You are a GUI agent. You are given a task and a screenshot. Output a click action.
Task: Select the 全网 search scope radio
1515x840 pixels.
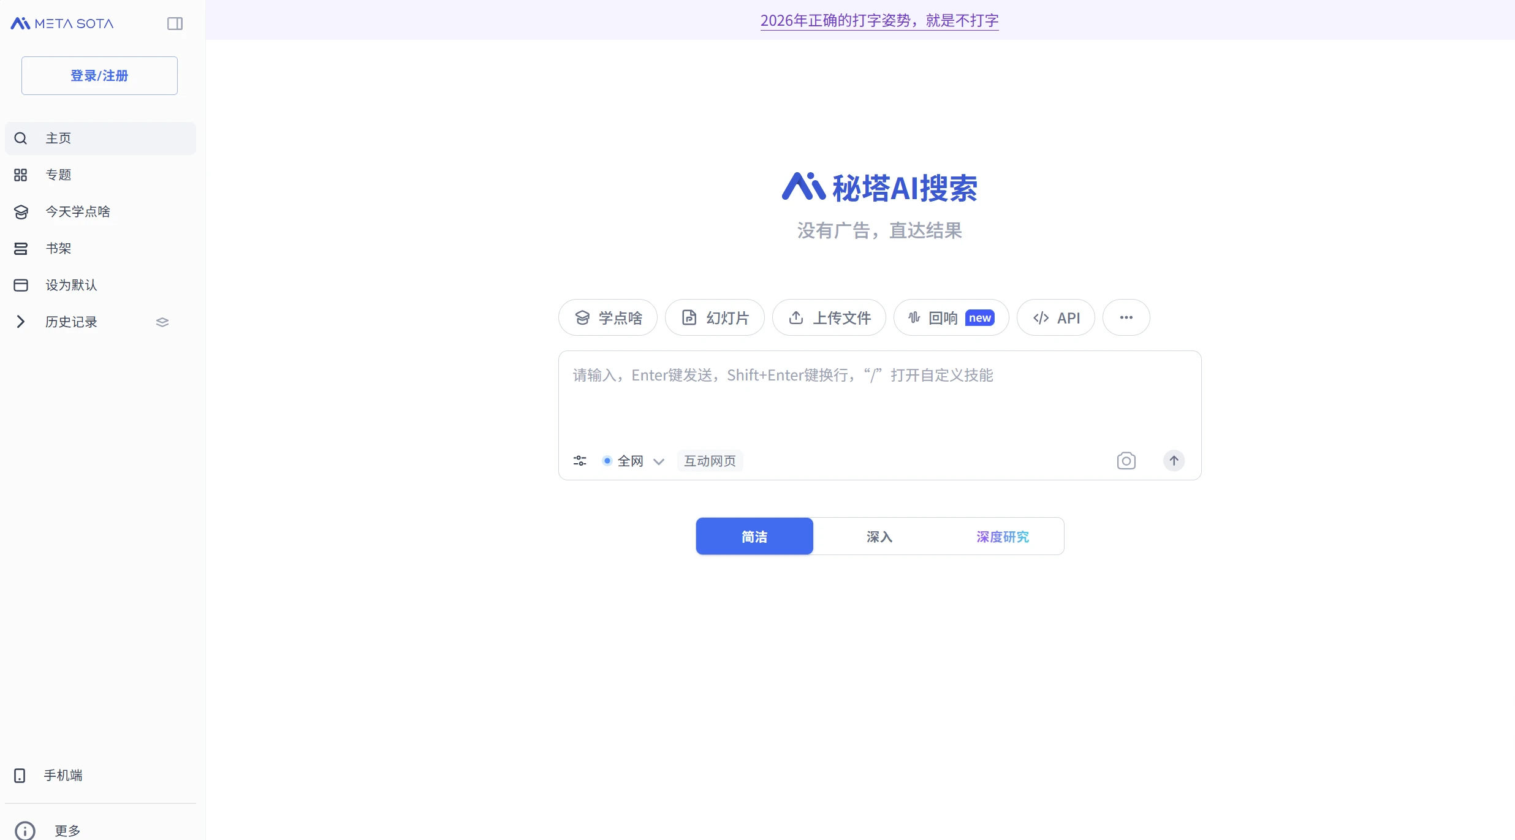[x=607, y=460]
